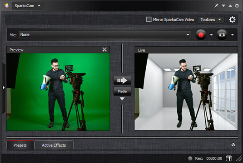Push preview to live with arrow button

tap(122, 80)
